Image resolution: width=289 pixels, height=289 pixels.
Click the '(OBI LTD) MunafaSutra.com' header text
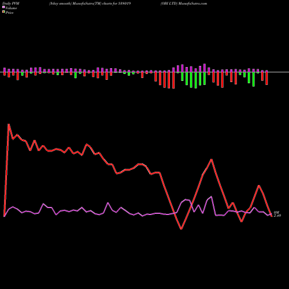coord(184,3)
